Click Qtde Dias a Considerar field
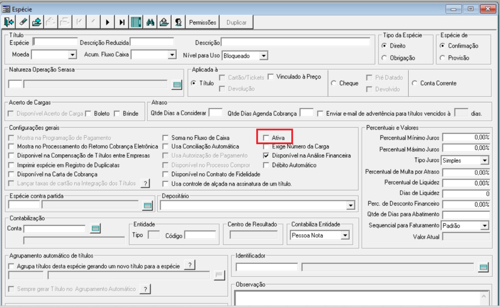 coord(216,113)
